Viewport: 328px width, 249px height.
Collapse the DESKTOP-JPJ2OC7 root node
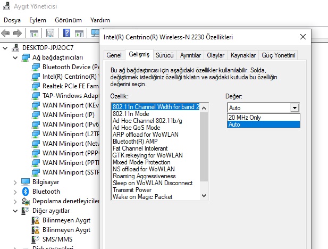(5, 48)
